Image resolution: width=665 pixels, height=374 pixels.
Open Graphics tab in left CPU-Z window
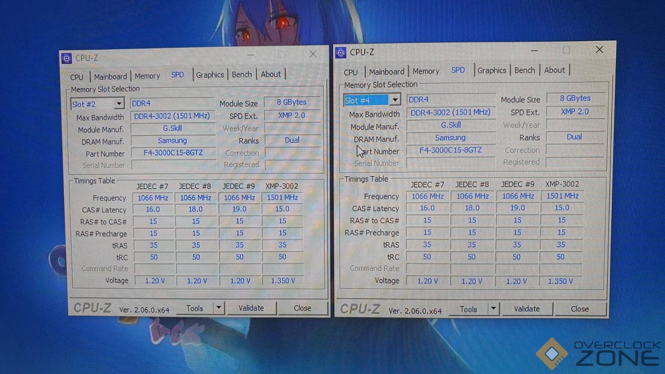(210, 74)
